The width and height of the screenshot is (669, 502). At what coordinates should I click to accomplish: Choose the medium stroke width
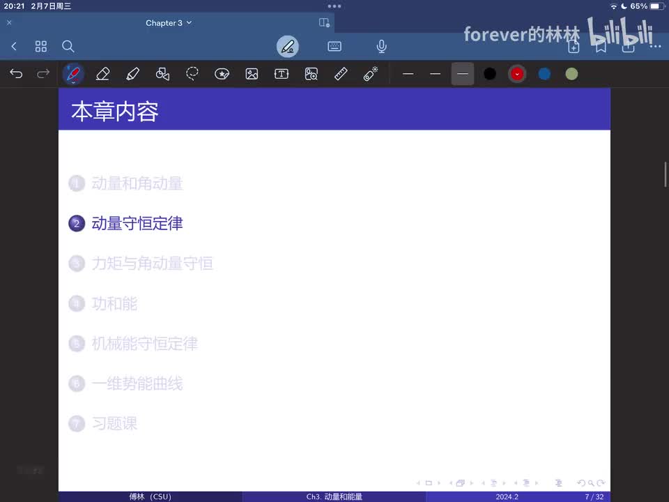[435, 74]
